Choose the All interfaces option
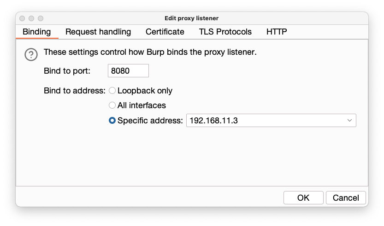The height and width of the screenshot is (226, 384). tap(112, 105)
